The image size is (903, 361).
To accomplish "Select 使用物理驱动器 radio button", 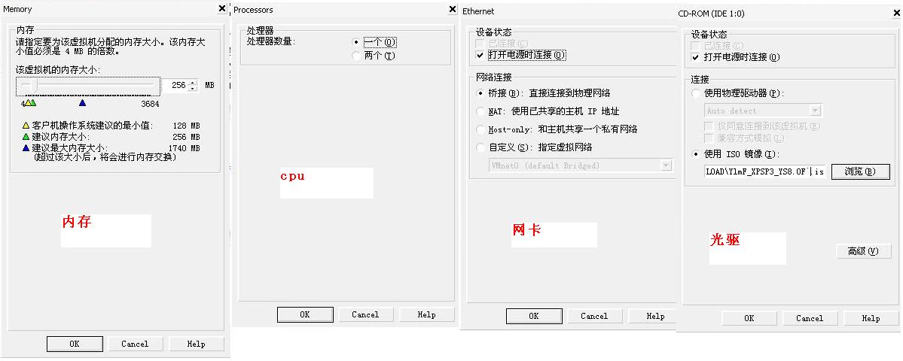I will (x=695, y=93).
